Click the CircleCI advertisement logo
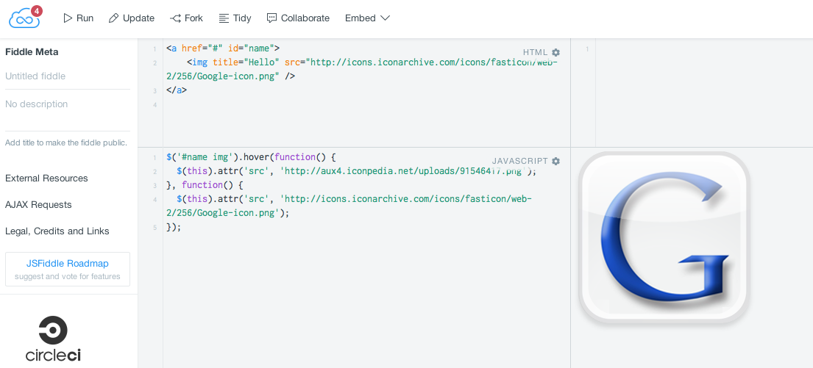Viewport: 813px width, 368px height. click(53, 339)
